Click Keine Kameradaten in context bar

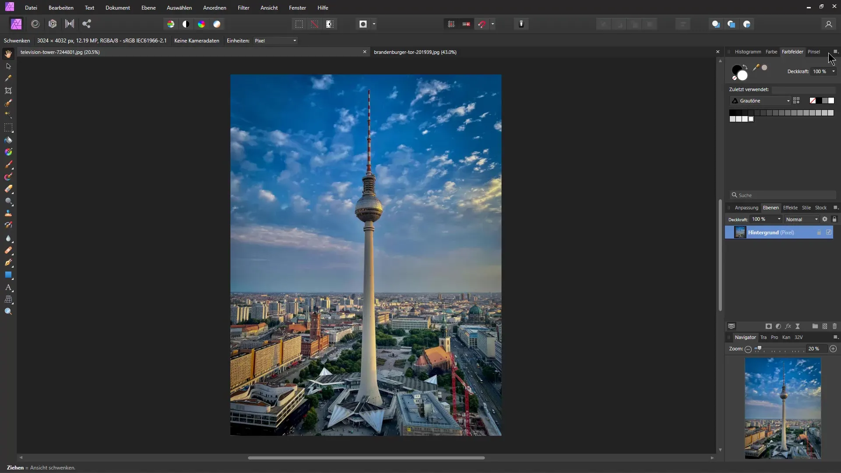click(x=197, y=41)
